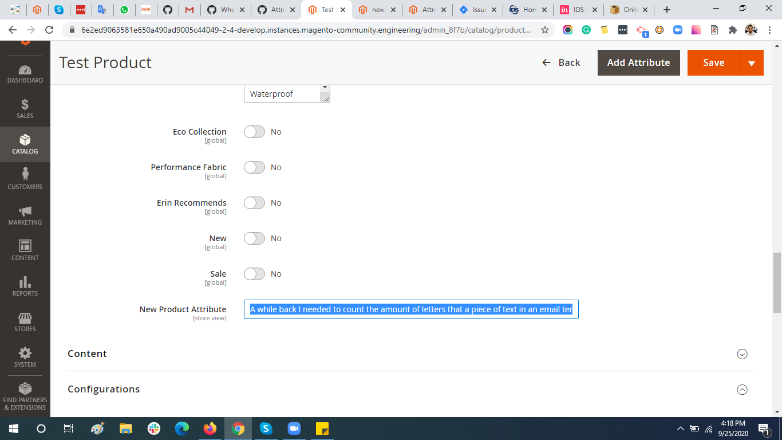Click the Add Attribute button

pyautogui.click(x=638, y=62)
